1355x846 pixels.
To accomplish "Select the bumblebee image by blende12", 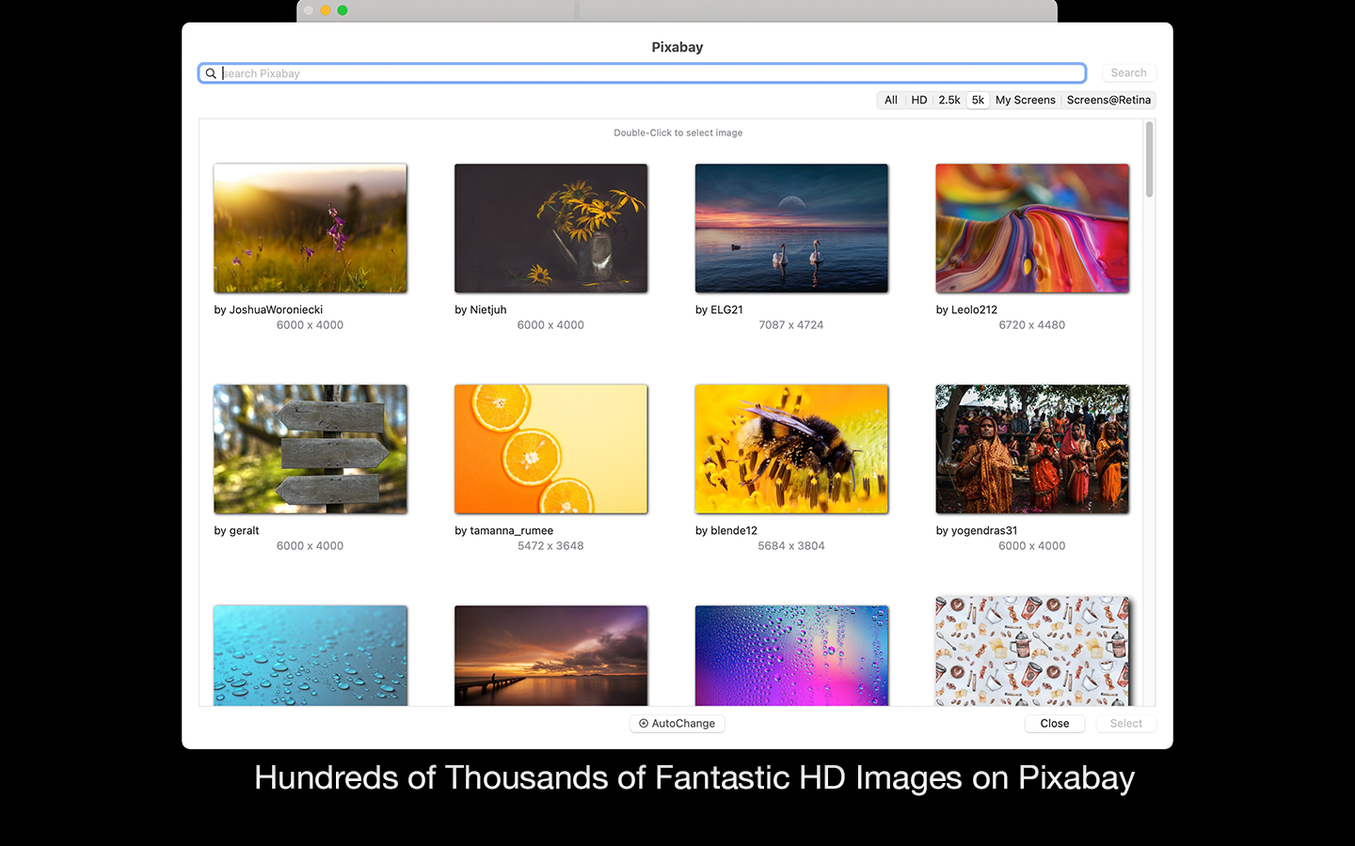I will (x=791, y=449).
